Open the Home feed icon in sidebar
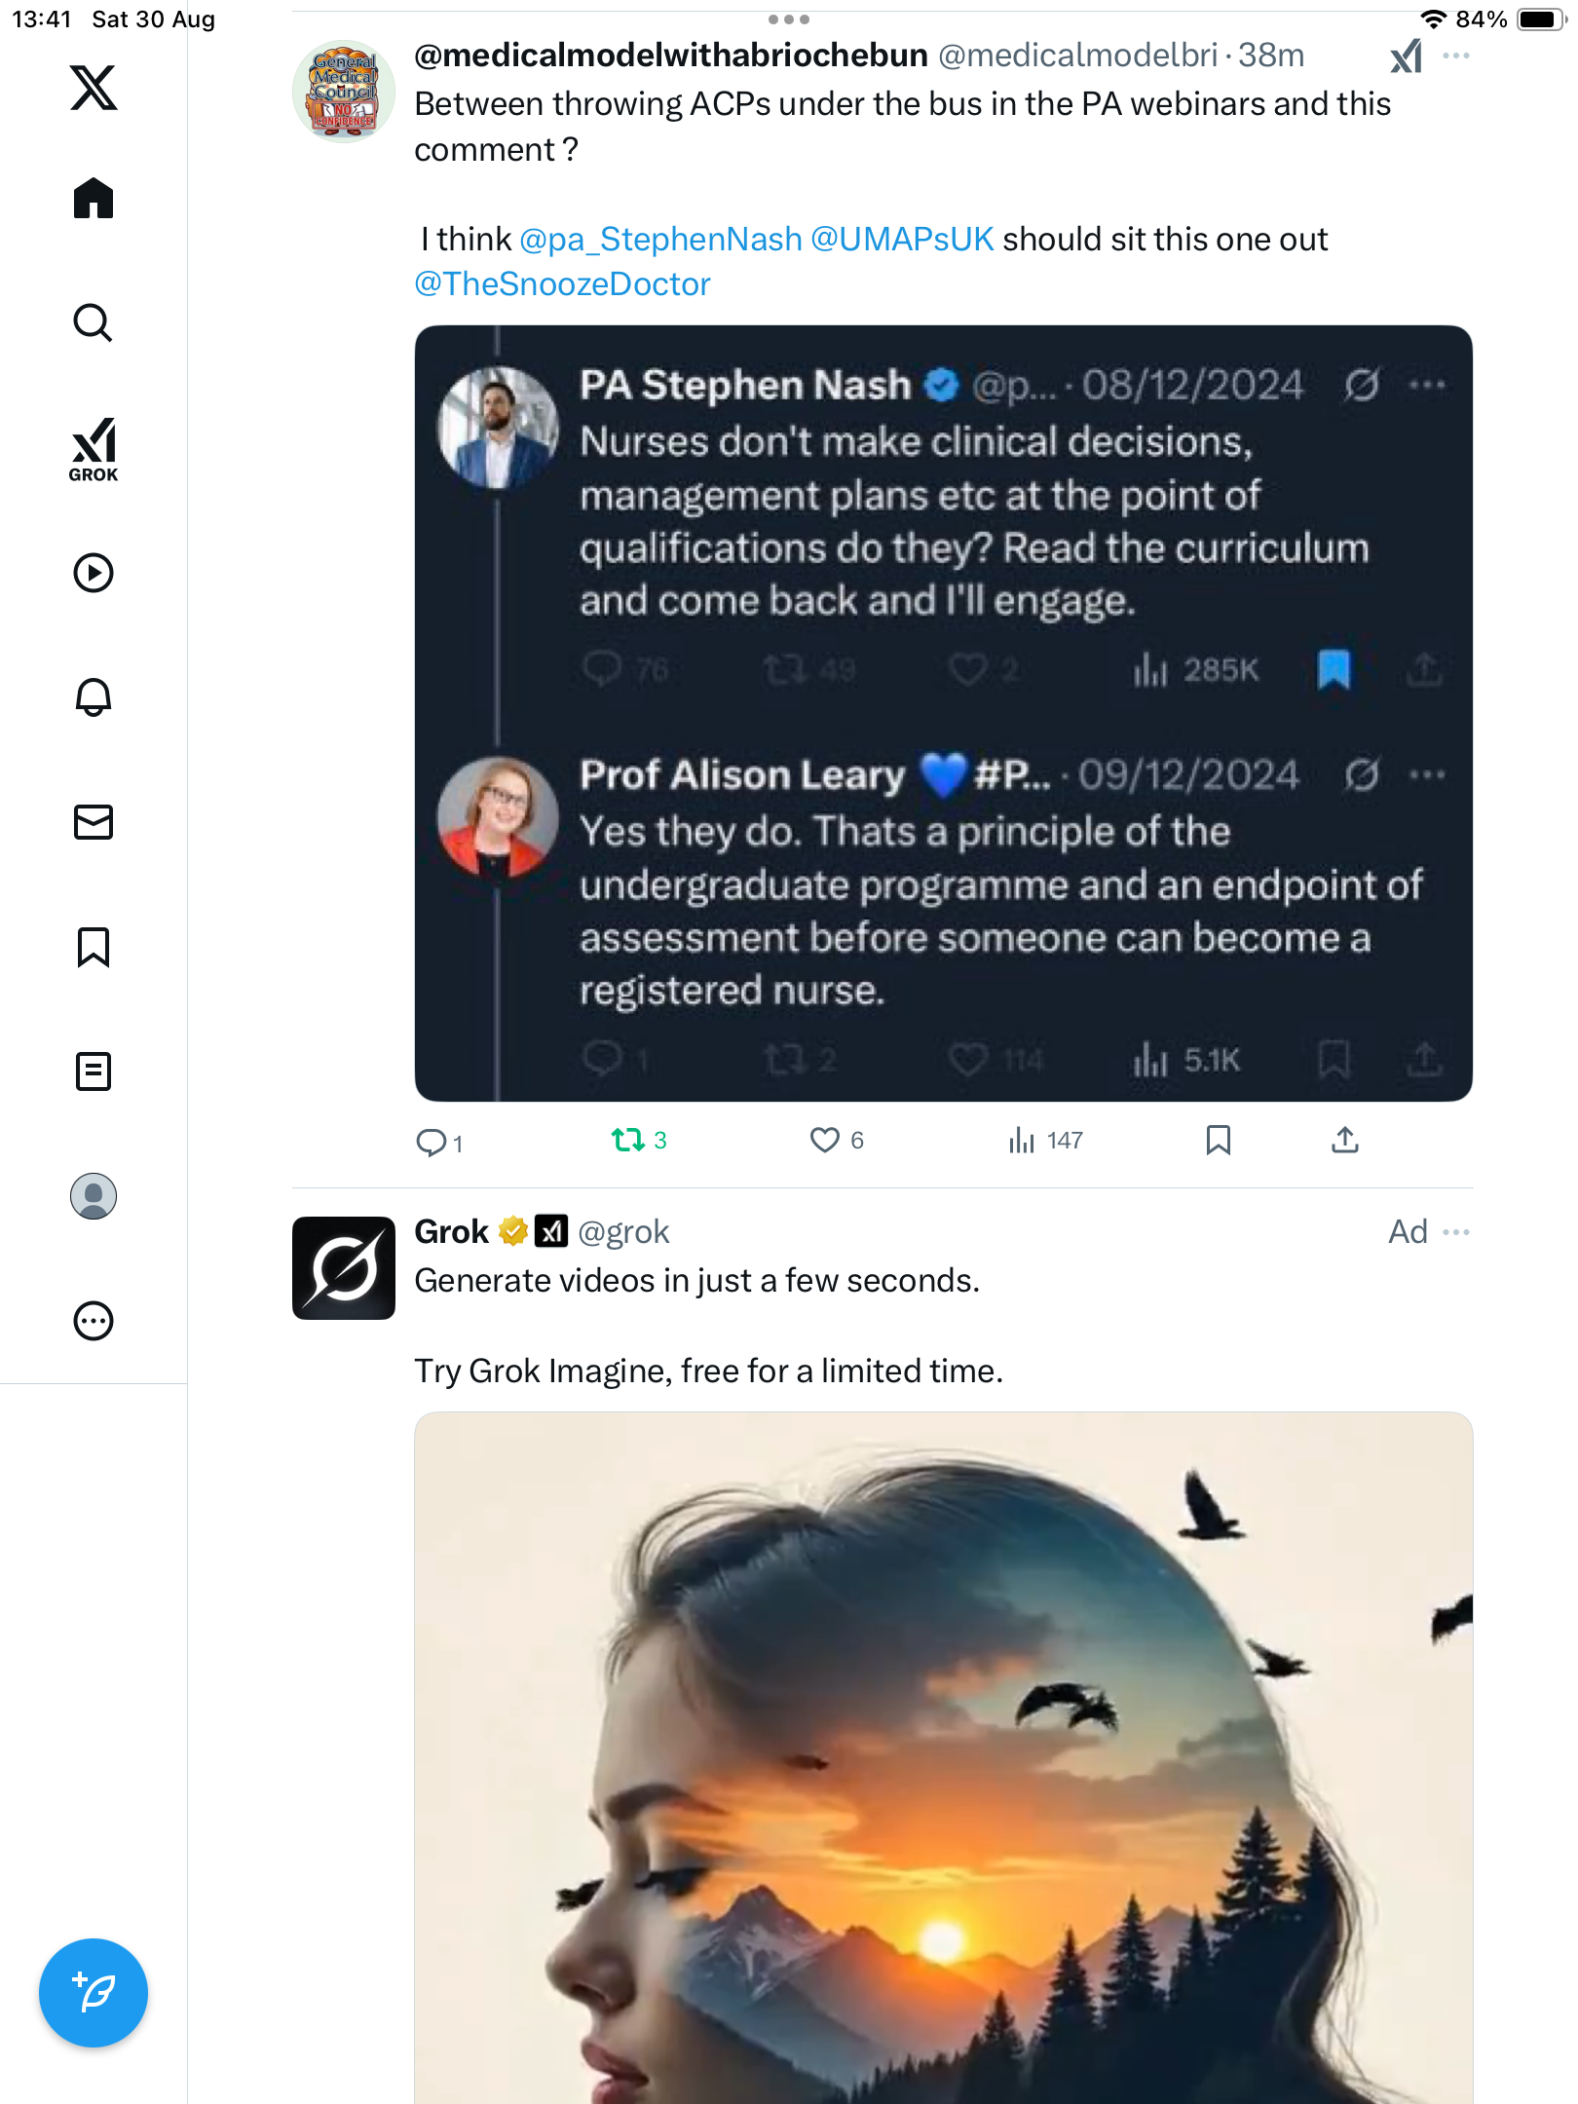1578x2104 pixels. coord(94,199)
